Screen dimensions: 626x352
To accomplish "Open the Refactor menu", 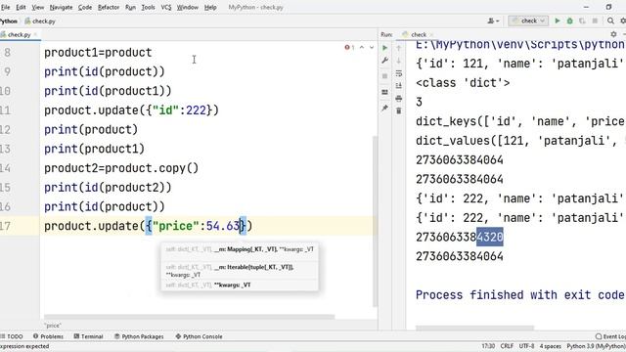I will coord(109,7).
